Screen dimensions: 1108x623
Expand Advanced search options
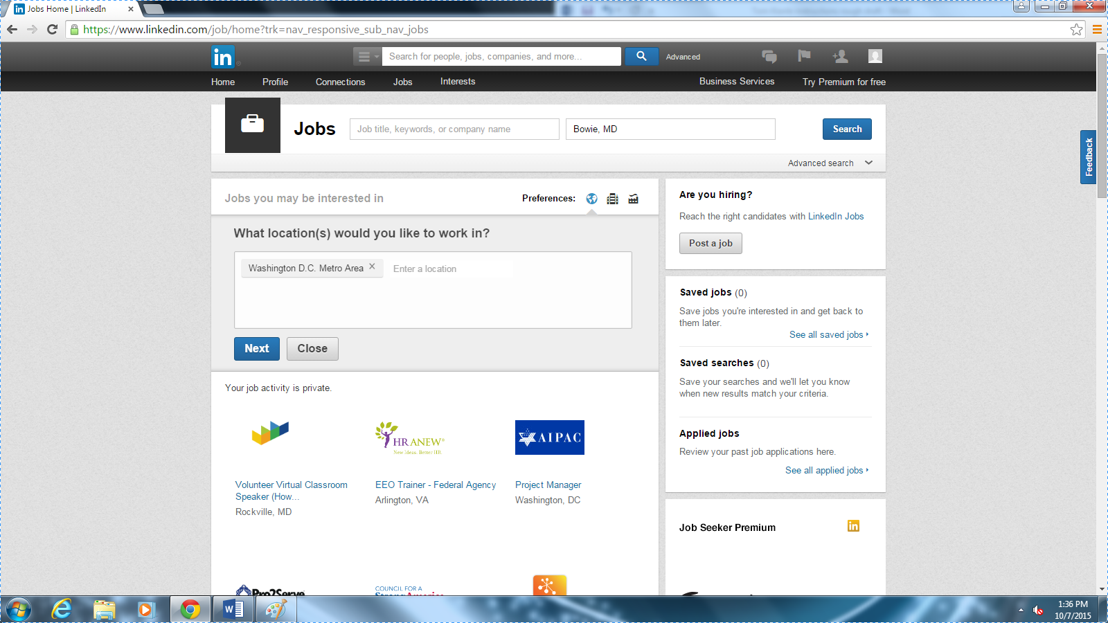[x=830, y=163]
